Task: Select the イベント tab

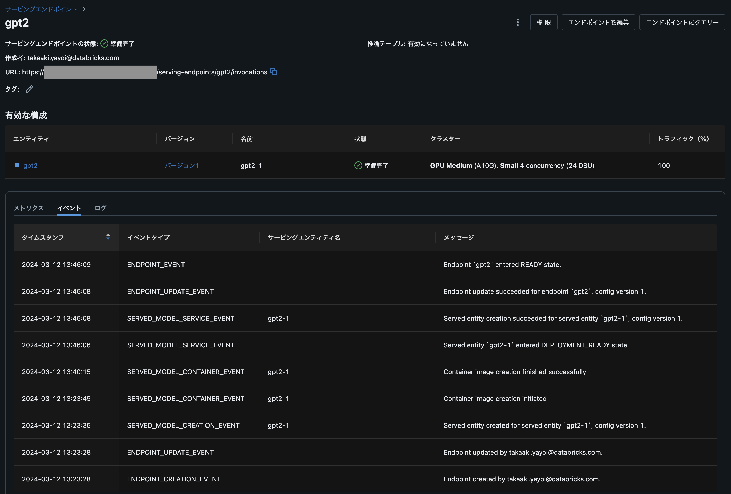Action: pos(69,208)
